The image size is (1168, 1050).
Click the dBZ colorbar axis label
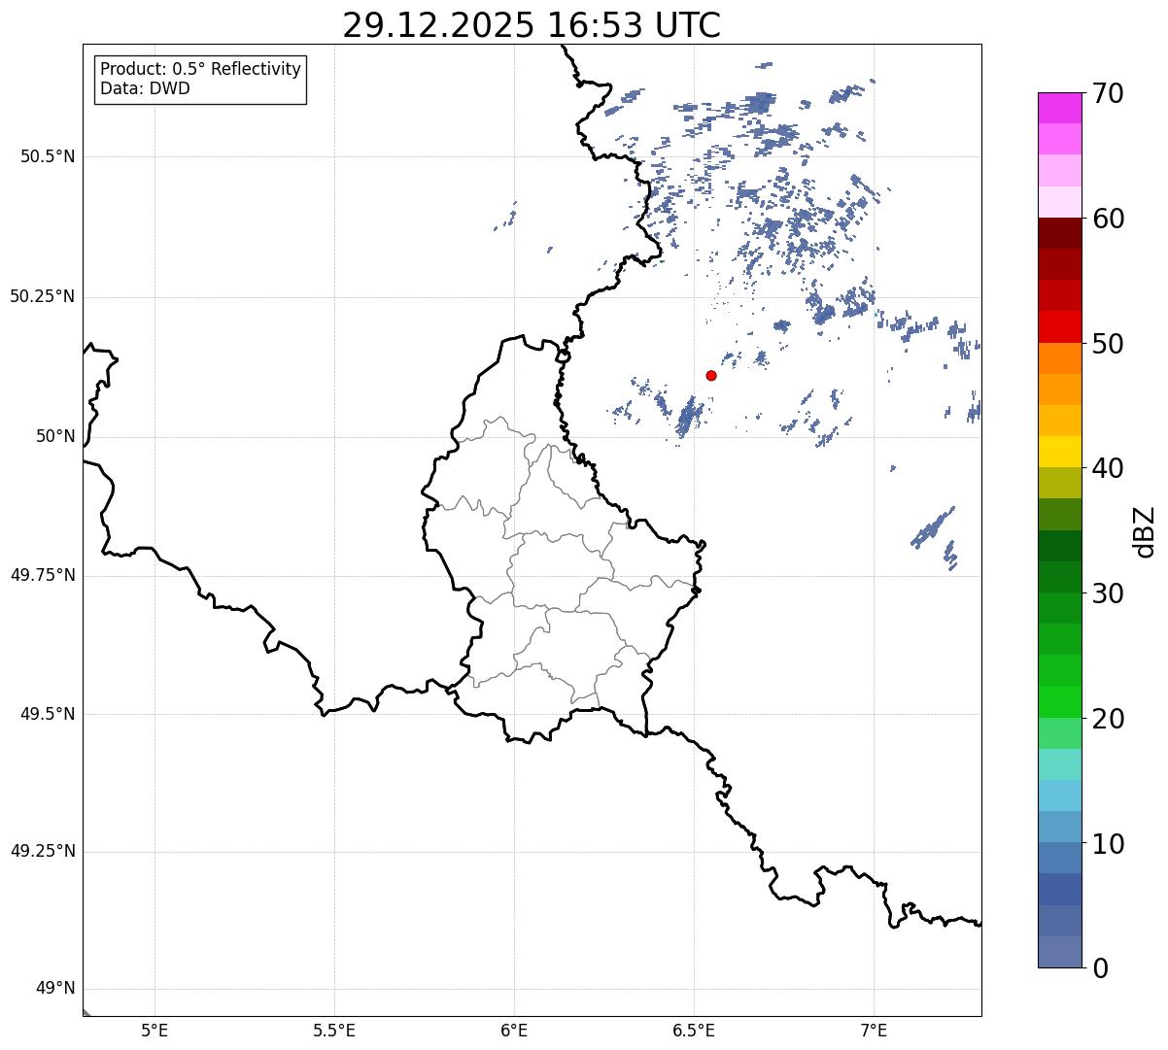(x=1144, y=531)
